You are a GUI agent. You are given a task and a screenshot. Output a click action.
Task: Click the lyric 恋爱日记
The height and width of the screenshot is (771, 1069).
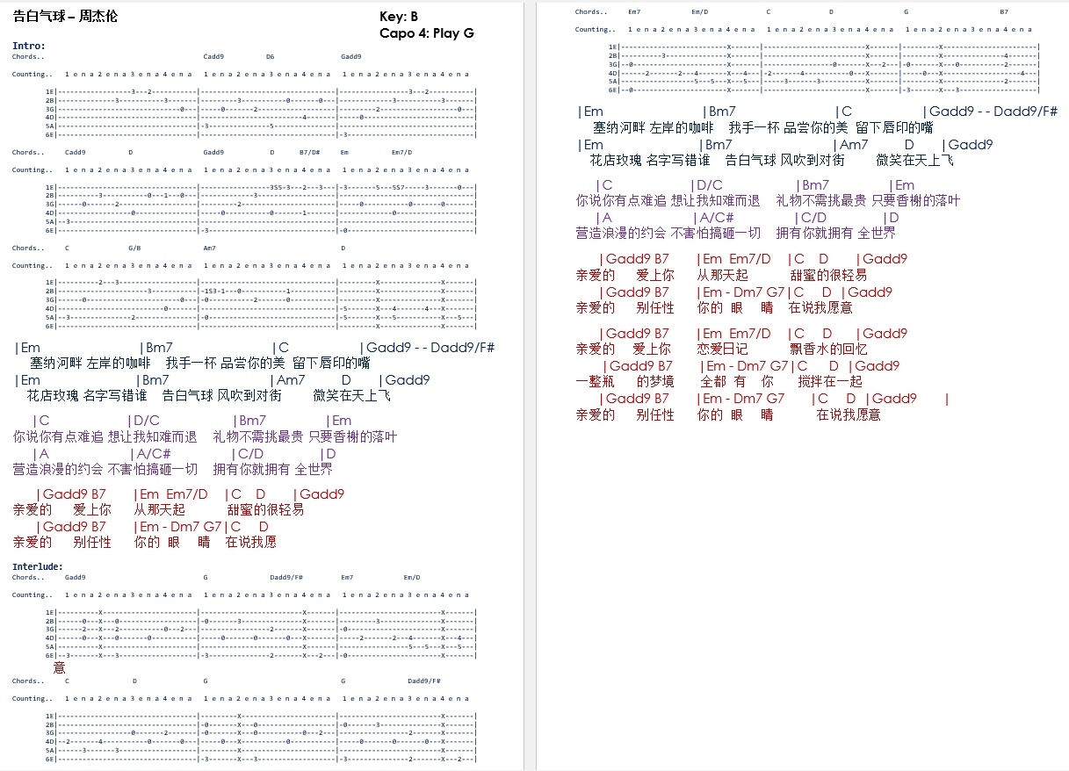tap(722, 349)
